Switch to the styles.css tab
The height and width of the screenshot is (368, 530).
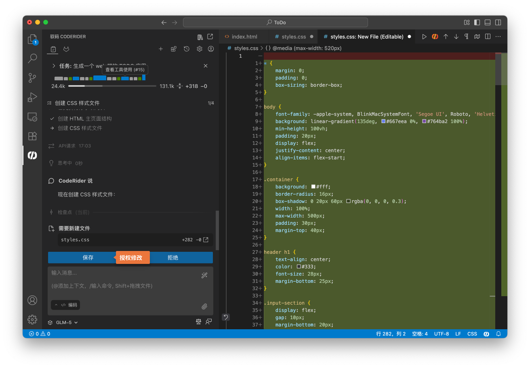click(293, 37)
